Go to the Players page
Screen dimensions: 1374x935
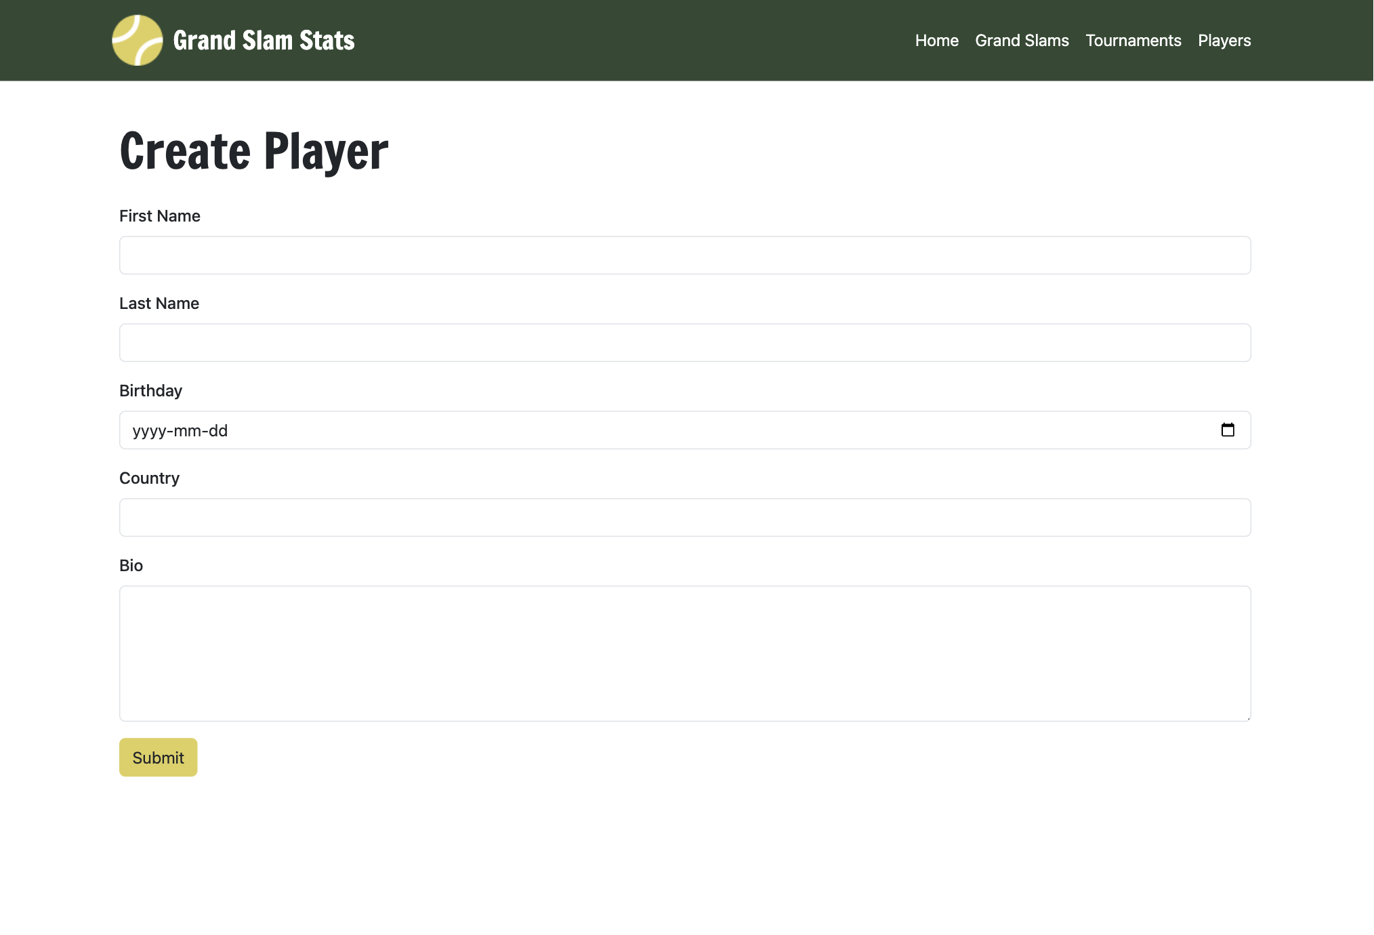[1224, 41]
